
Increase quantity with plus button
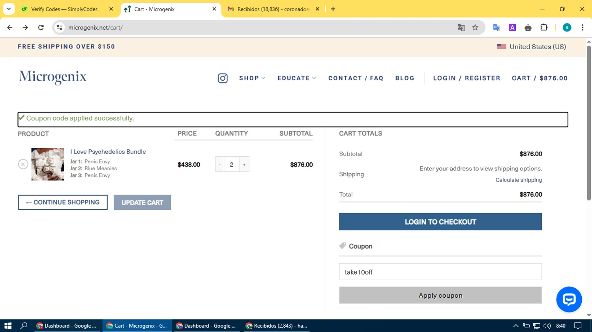click(244, 164)
